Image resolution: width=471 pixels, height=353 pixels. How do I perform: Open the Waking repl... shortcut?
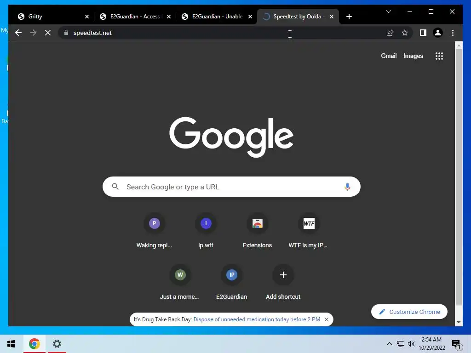tap(154, 231)
